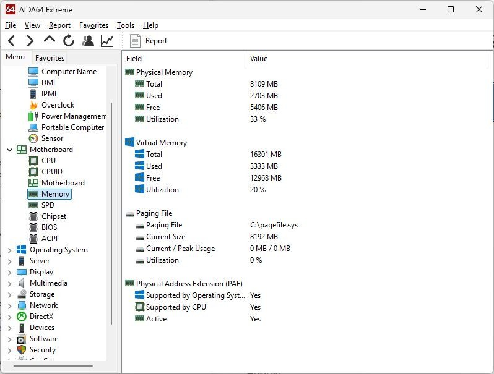Select the C:\pagefile.sys value
494x374 pixels.
274,225
